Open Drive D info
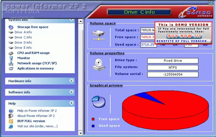 click(x=23, y=43)
